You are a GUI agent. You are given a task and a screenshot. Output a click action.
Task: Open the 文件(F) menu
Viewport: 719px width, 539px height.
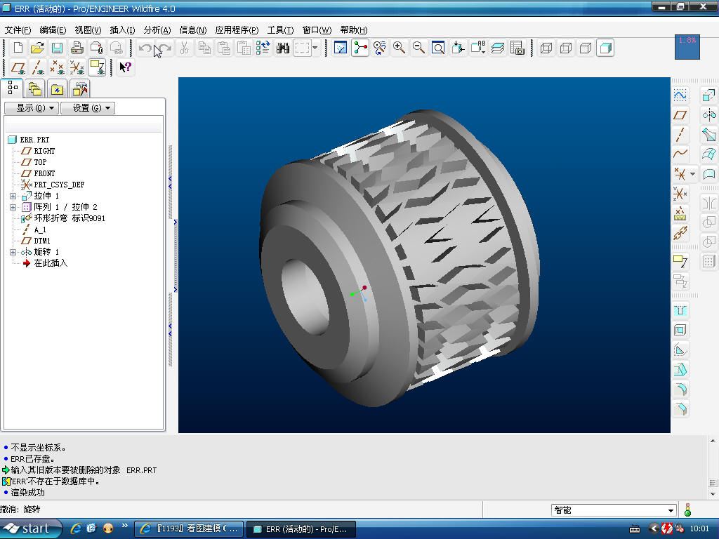[18, 30]
